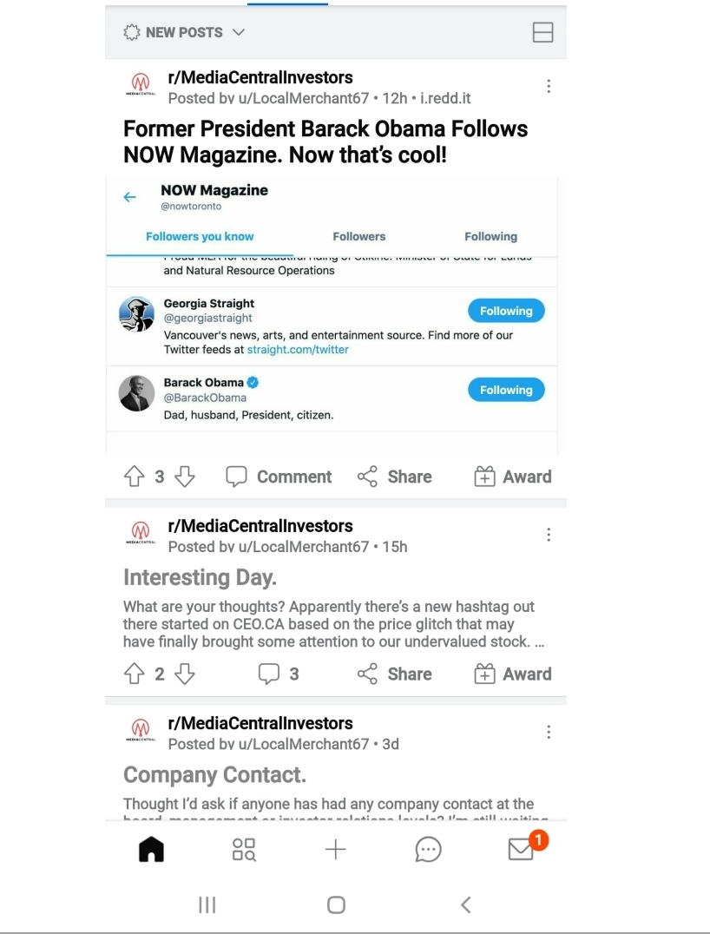Share the Barack Obama post

tap(394, 477)
